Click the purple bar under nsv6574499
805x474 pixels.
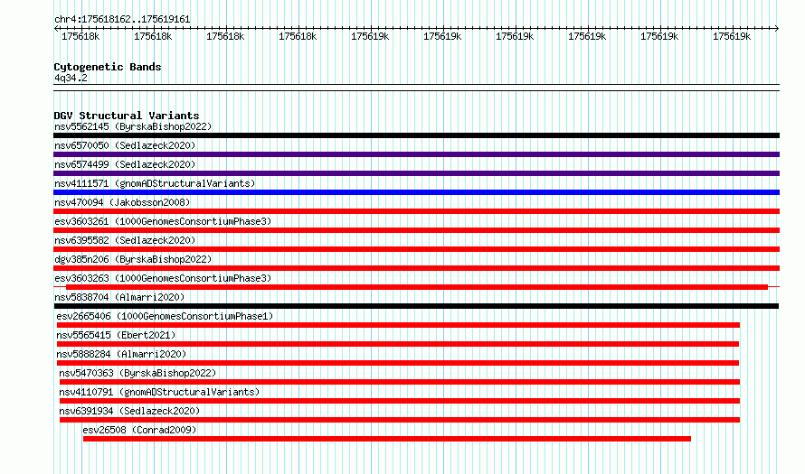[x=416, y=173]
